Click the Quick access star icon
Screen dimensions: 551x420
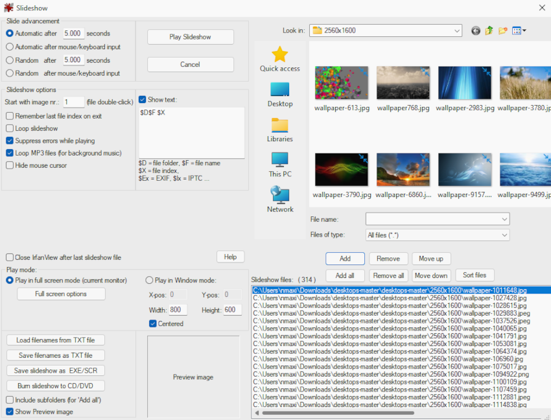click(279, 54)
